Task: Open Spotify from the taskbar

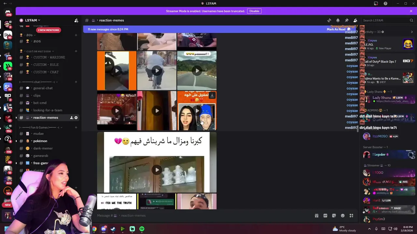Action: 142,229
